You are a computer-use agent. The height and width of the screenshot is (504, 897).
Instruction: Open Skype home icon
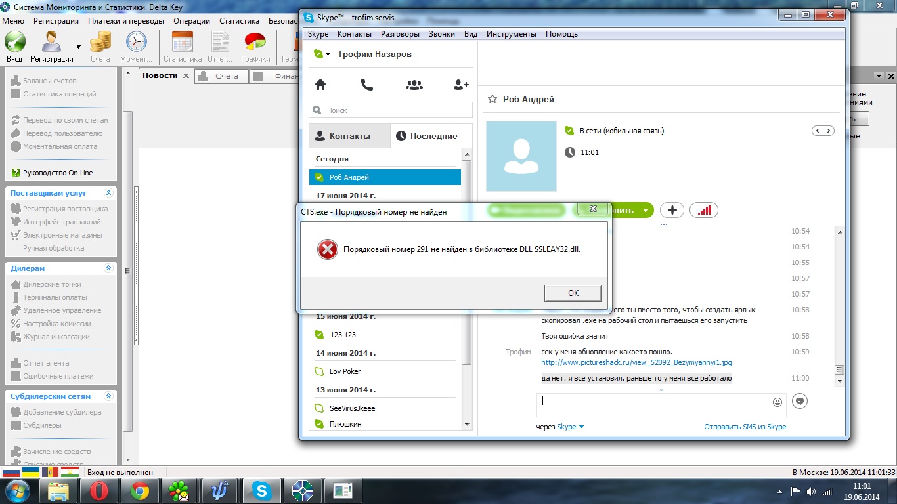click(320, 85)
